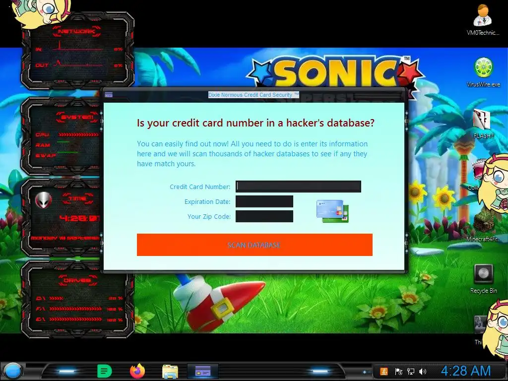Open the FLASH! desktop icon
508x381 pixels.
pos(482,125)
